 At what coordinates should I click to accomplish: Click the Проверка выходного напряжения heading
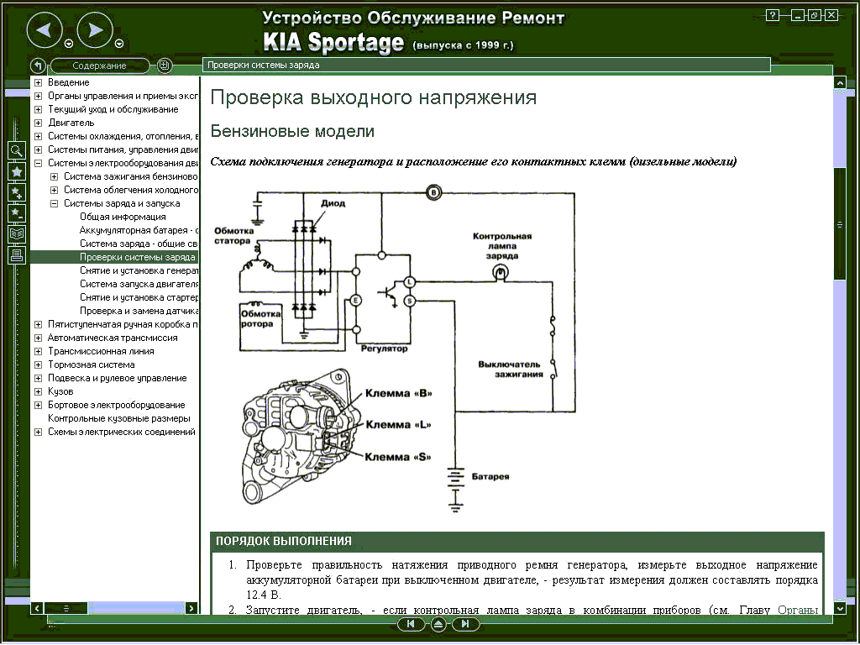374,97
